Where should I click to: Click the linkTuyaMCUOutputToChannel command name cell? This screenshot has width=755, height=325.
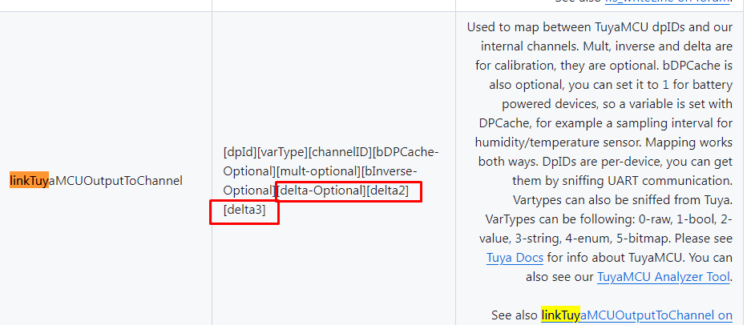click(x=96, y=181)
